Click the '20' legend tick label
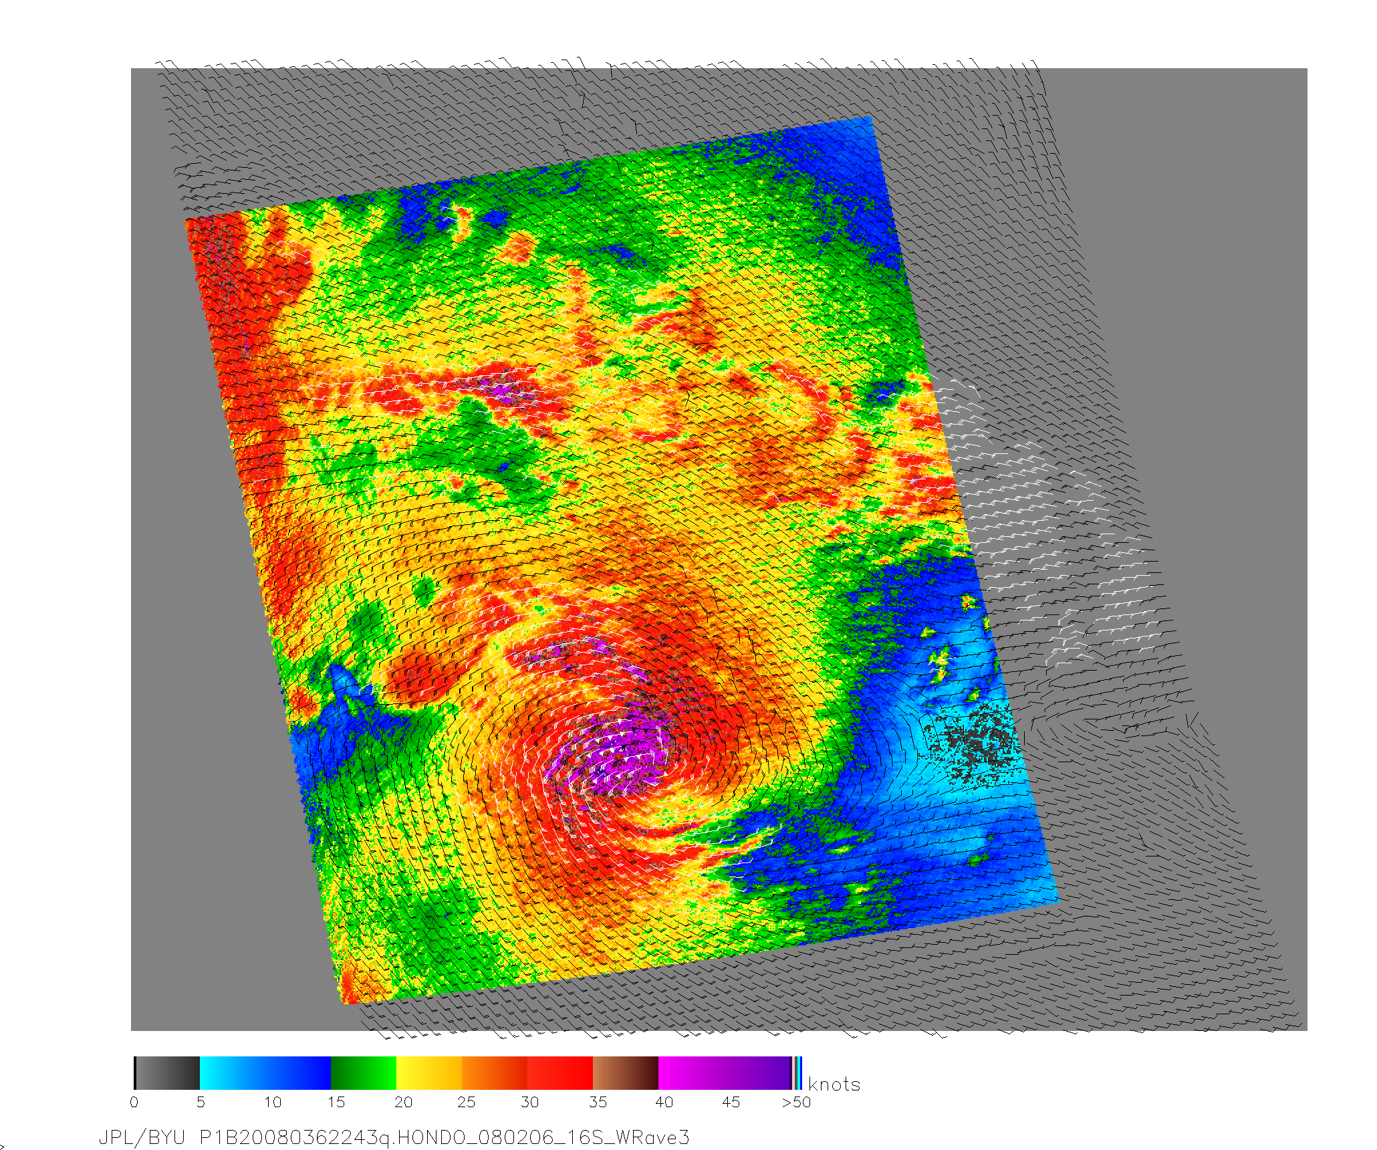The height and width of the screenshot is (1150, 1377). (403, 1103)
